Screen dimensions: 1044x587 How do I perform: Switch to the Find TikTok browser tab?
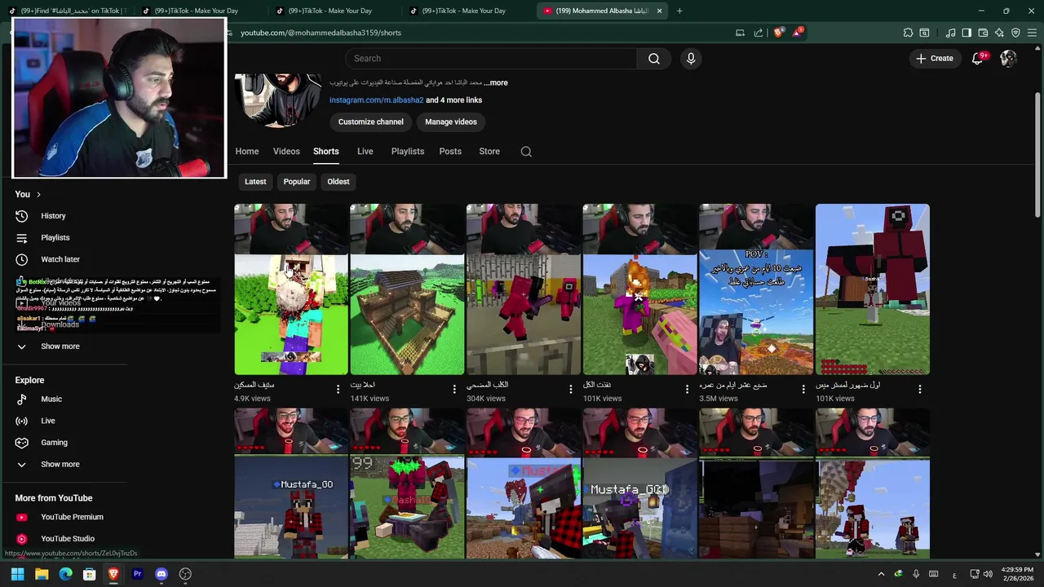(67, 11)
